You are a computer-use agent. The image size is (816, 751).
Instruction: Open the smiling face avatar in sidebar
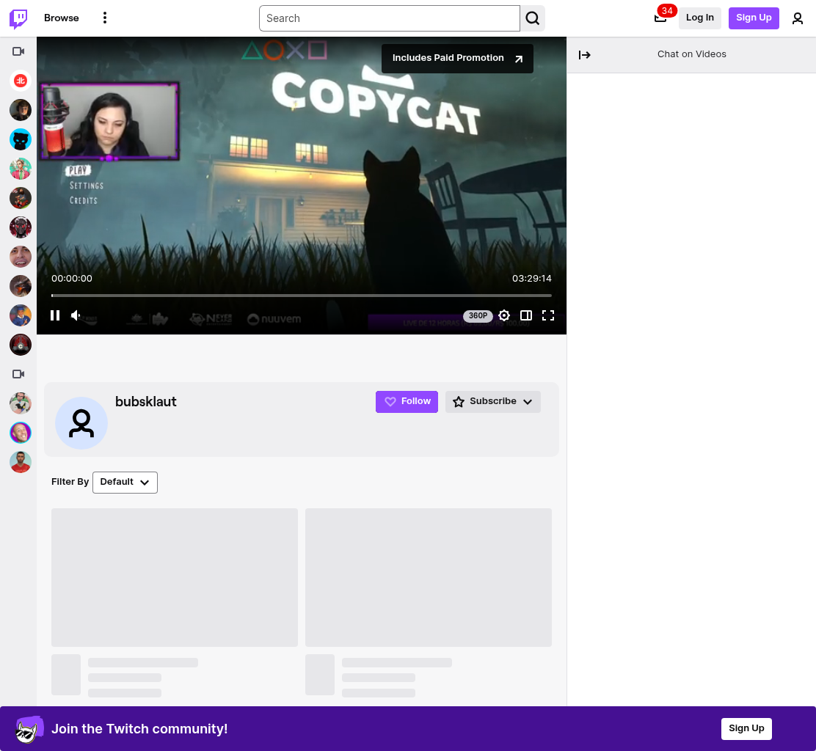coord(21,257)
